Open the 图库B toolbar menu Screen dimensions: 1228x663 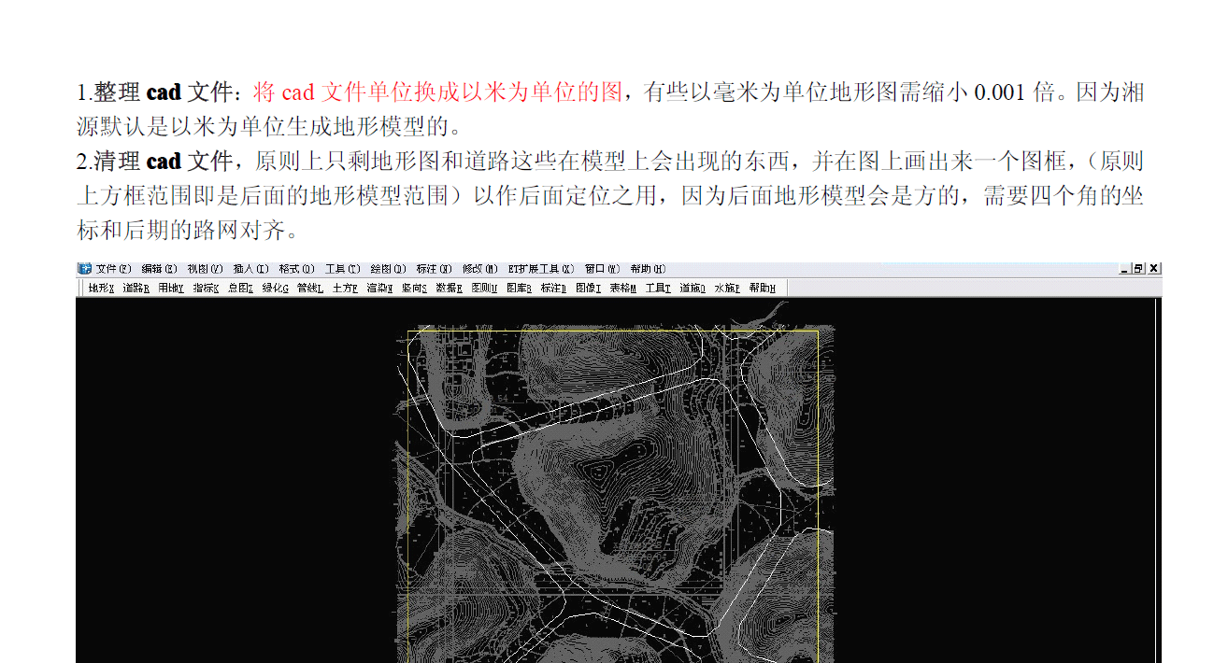click(x=519, y=289)
